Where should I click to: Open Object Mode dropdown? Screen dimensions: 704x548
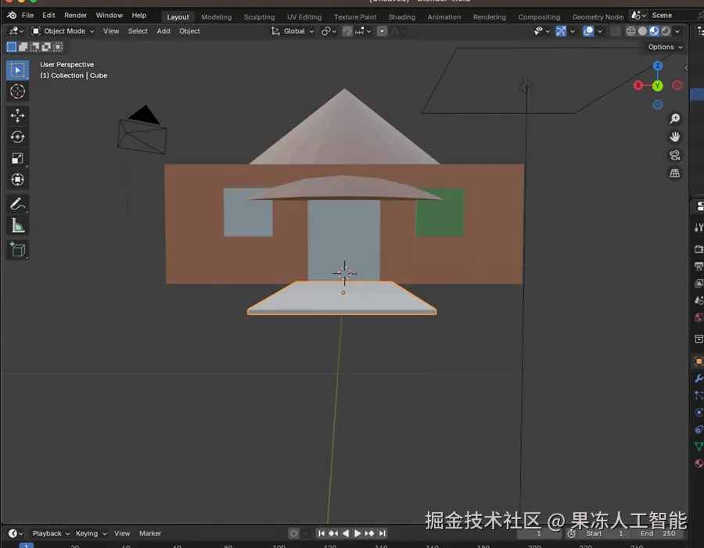tap(63, 31)
